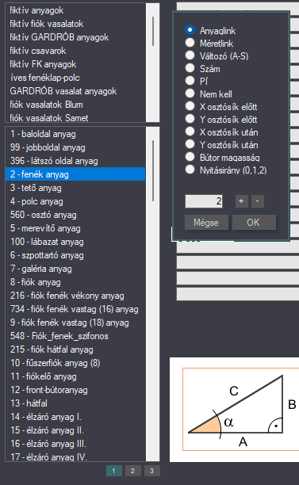299x485 pixels.
Task: Select '8 - fiók anyag' row
Action: [75, 282]
